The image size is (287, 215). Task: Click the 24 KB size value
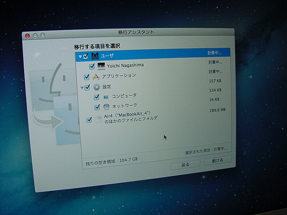[x=214, y=99]
